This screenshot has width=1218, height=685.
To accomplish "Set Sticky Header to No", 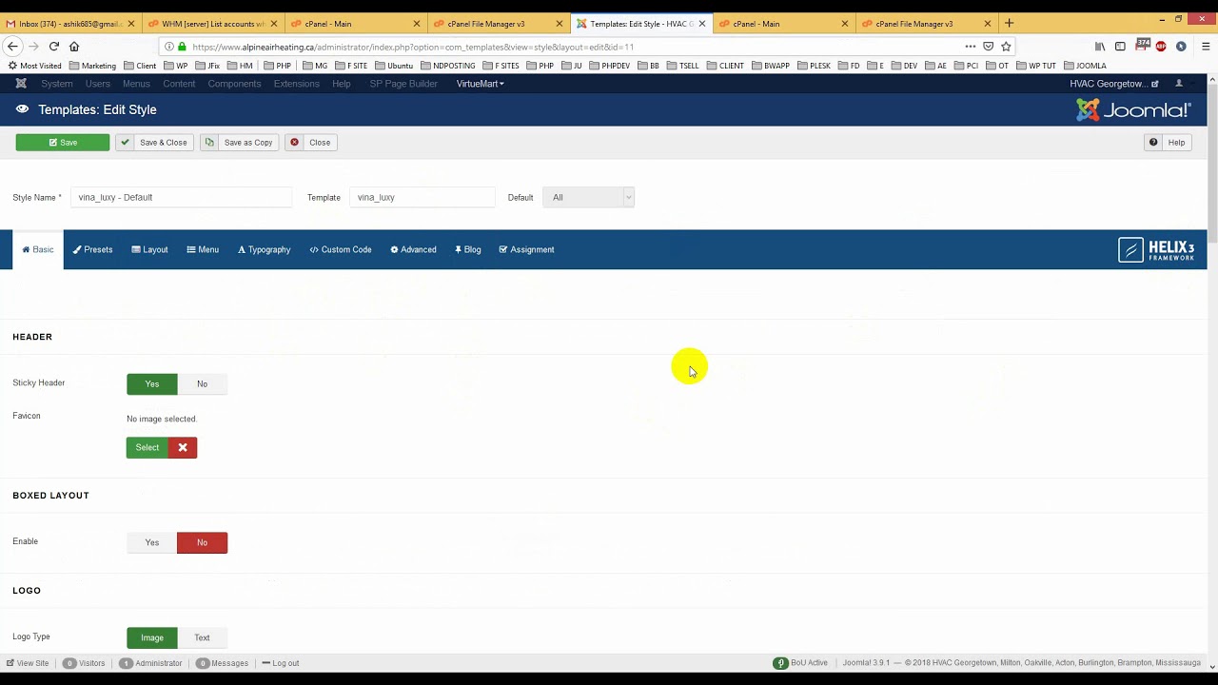I will [202, 383].
